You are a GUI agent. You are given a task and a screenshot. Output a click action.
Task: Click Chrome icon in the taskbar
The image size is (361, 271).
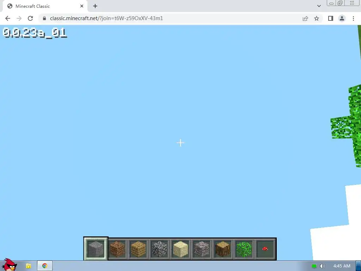pyautogui.click(x=45, y=266)
